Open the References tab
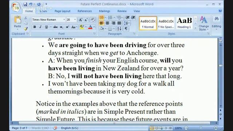Image resolution: width=233 pixels, height=131 pixels. point(85,11)
